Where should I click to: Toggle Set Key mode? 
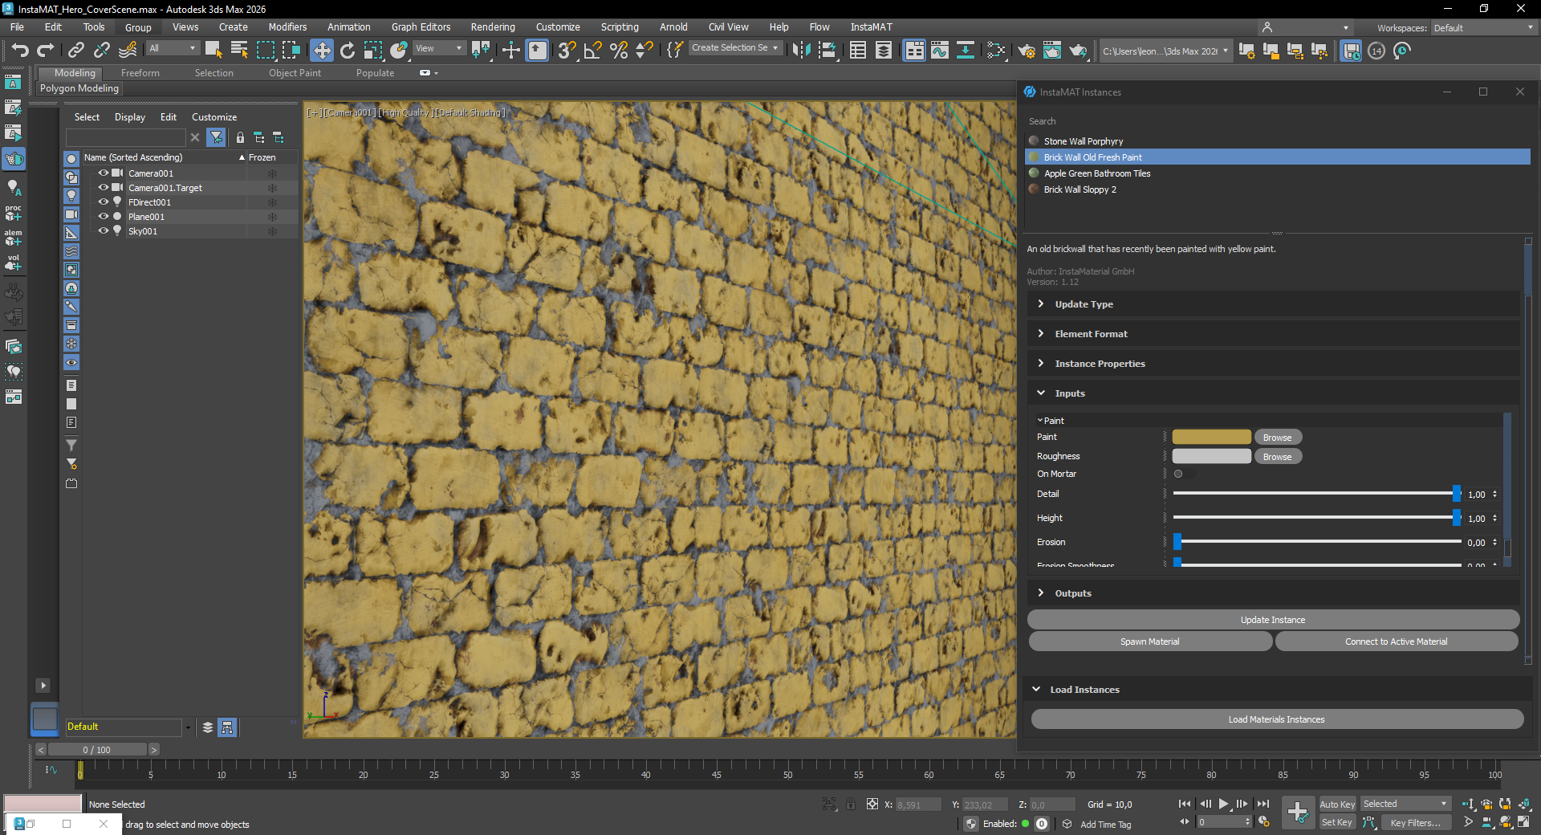coord(1337,822)
